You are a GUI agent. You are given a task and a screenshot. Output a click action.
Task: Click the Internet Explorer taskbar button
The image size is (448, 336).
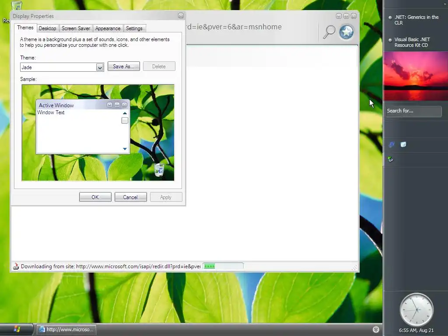(66, 329)
